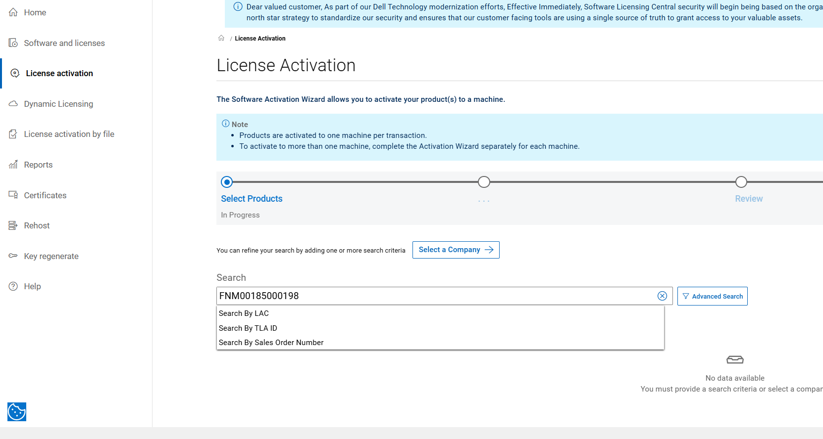Image resolution: width=823 pixels, height=439 pixels.
Task: Click the Home house icon in sidebar
Action: (x=13, y=12)
